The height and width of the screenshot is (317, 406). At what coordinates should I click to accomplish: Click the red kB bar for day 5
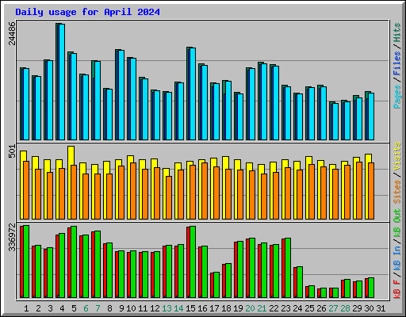[x=69, y=262]
